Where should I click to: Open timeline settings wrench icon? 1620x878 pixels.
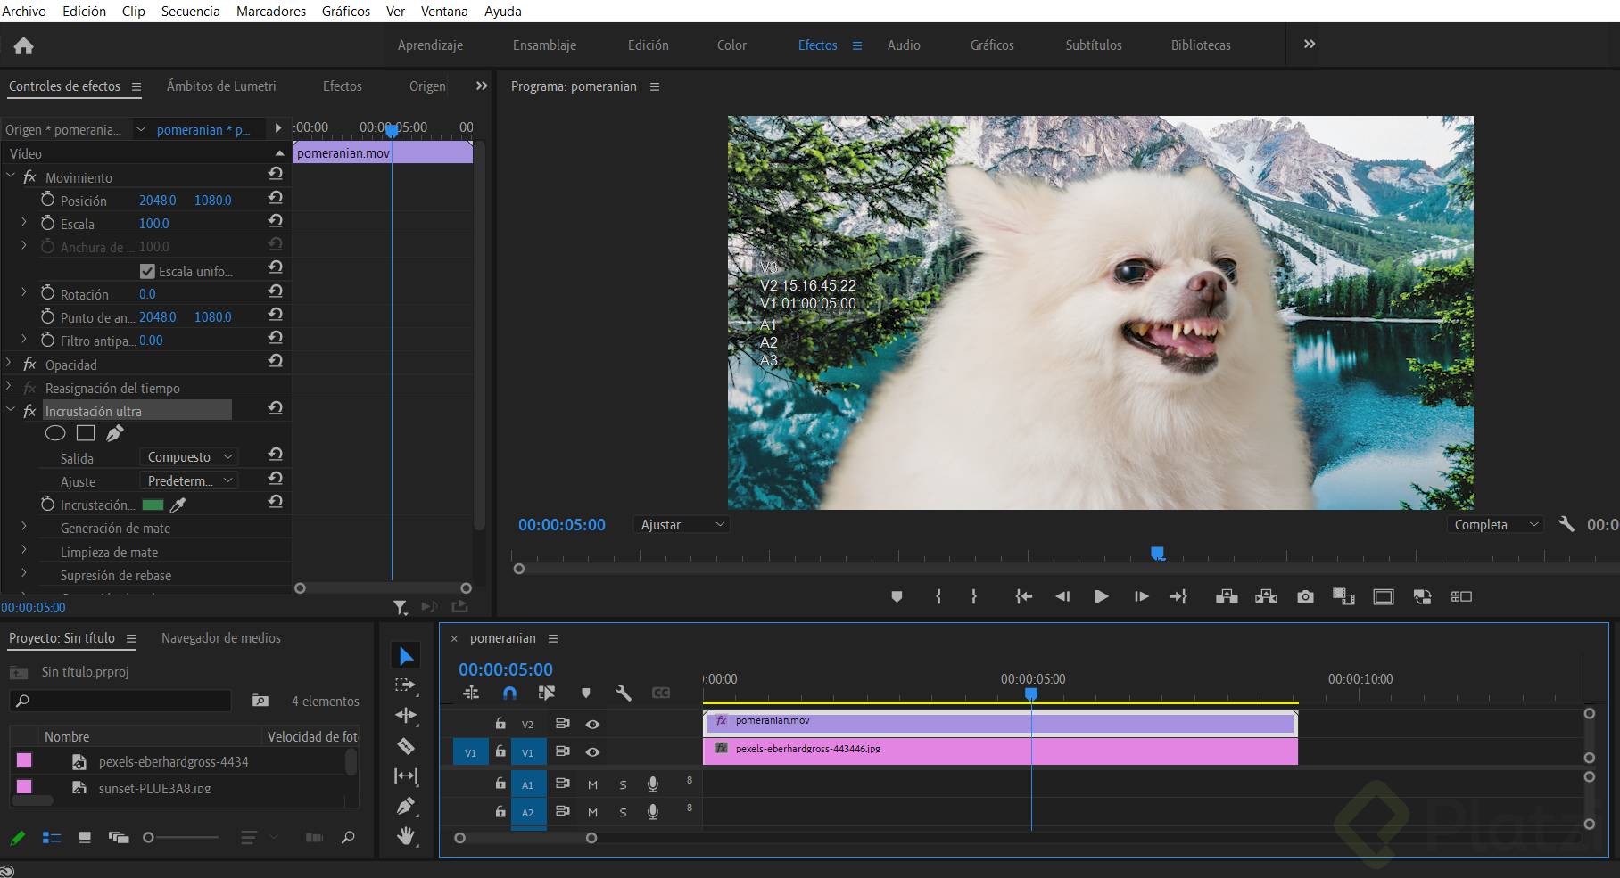click(623, 693)
